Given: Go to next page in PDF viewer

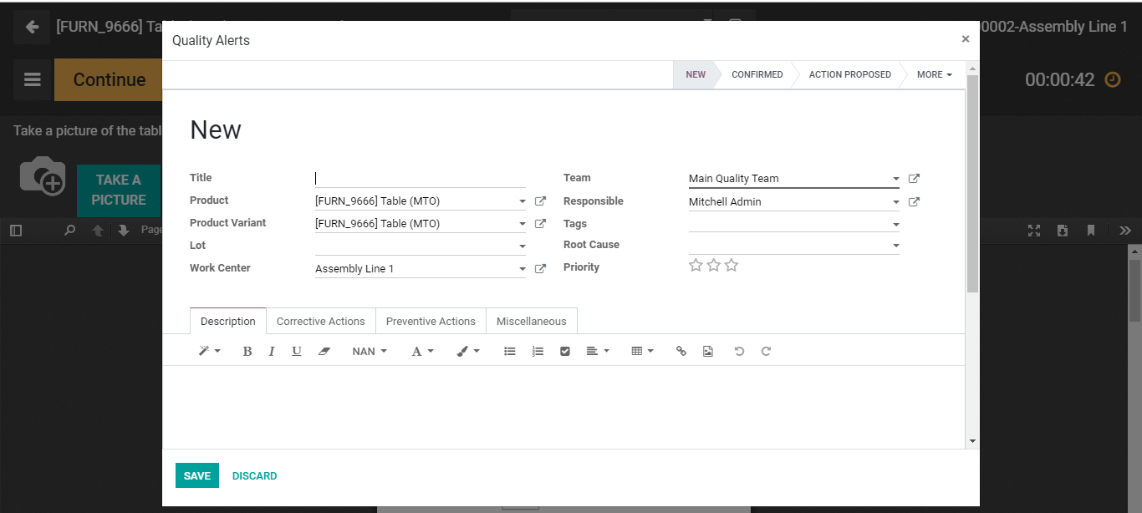Looking at the screenshot, I should (x=124, y=231).
